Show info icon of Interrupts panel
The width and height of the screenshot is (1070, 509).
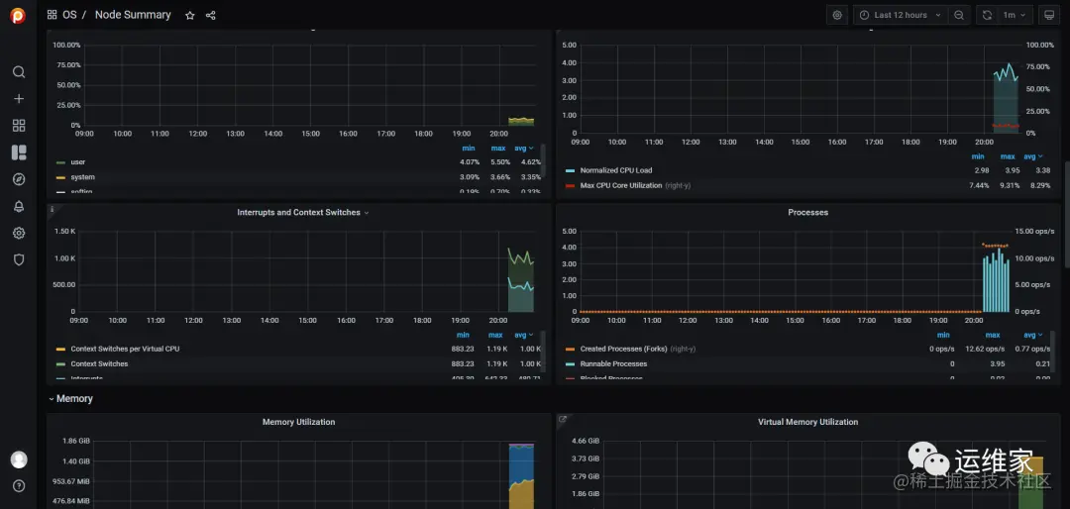[x=52, y=210]
